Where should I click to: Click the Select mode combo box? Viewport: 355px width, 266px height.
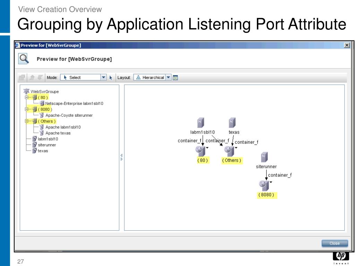(x=83, y=77)
